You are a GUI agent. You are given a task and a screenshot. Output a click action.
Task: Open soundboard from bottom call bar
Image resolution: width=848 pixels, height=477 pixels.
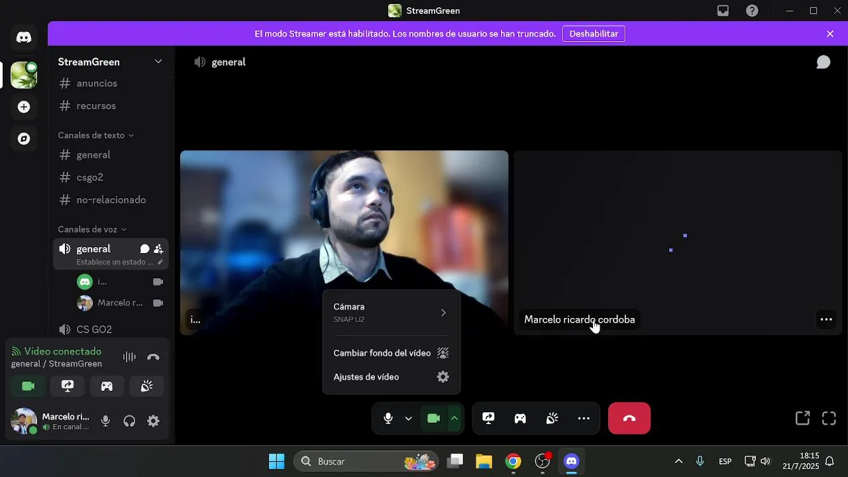pos(552,418)
